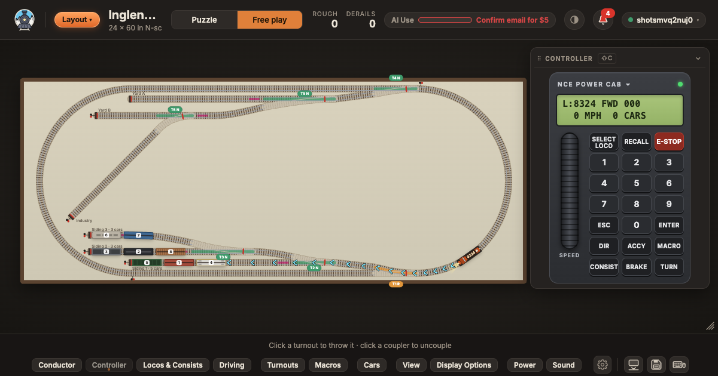This screenshot has width=718, height=376.
Task: Click the ESC key on the cab
Action: tap(604, 225)
